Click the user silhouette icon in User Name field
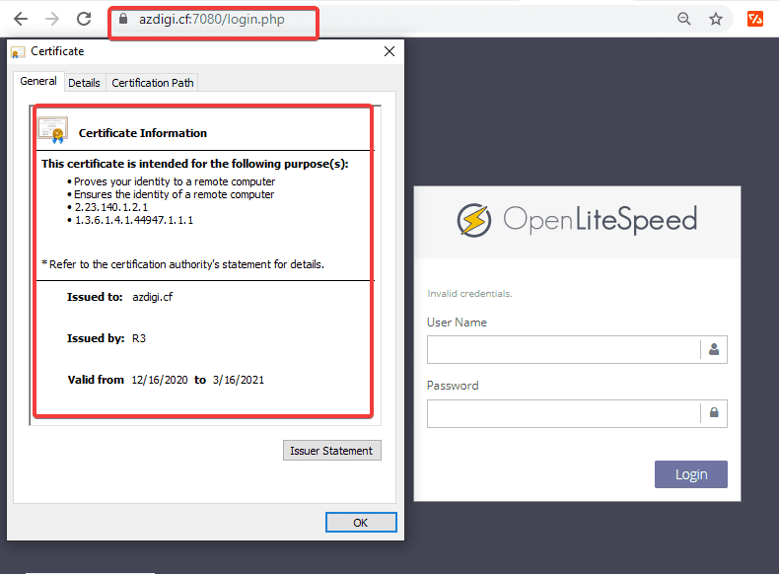Screen dimensions: 779x574 tap(714, 349)
